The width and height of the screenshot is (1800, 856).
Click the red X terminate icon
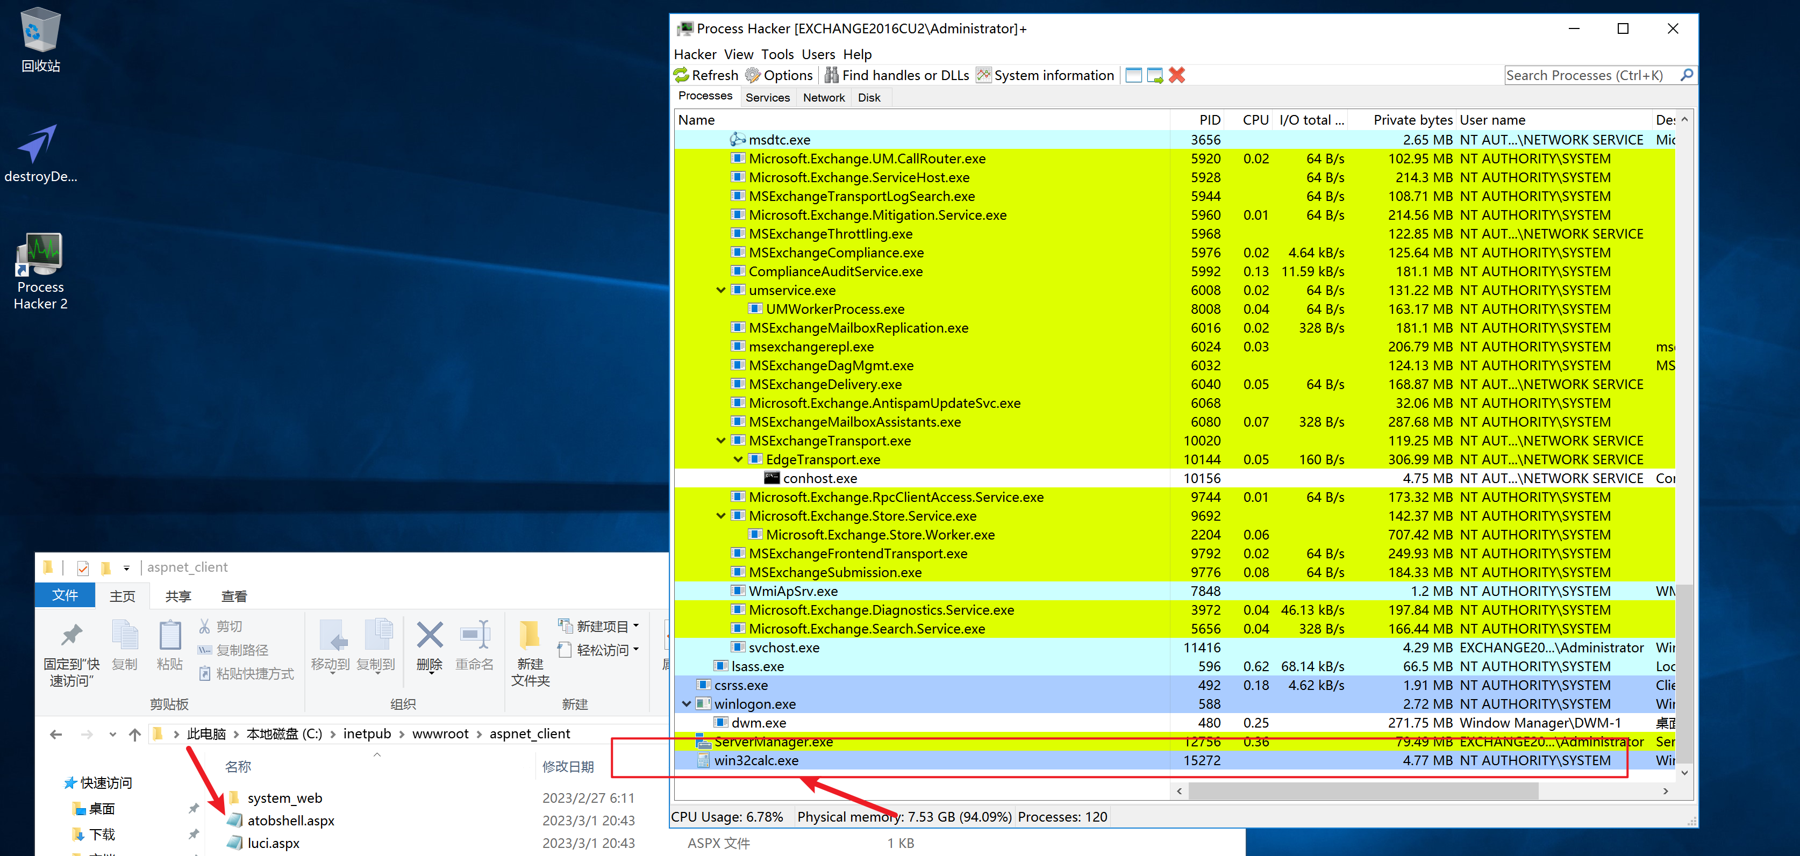(x=1177, y=75)
